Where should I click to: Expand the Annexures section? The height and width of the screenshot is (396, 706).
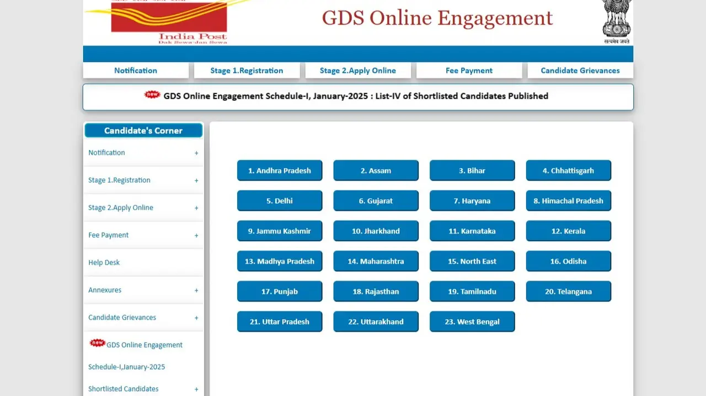tap(196, 290)
